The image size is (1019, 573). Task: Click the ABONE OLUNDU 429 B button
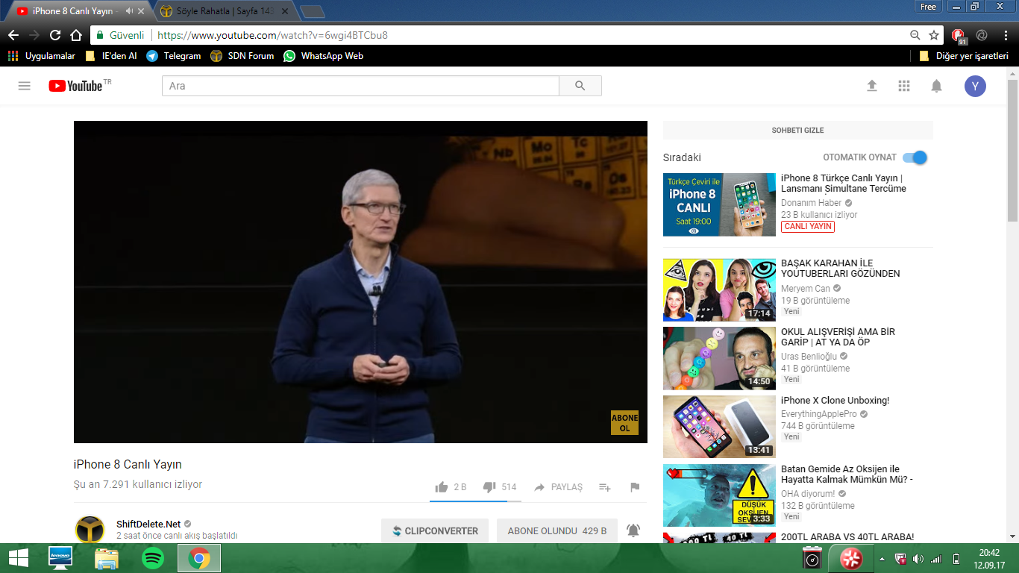pos(557,531)
